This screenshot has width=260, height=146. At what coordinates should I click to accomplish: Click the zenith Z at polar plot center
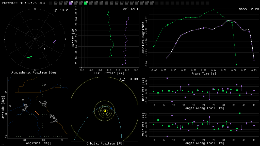point(35,40)
